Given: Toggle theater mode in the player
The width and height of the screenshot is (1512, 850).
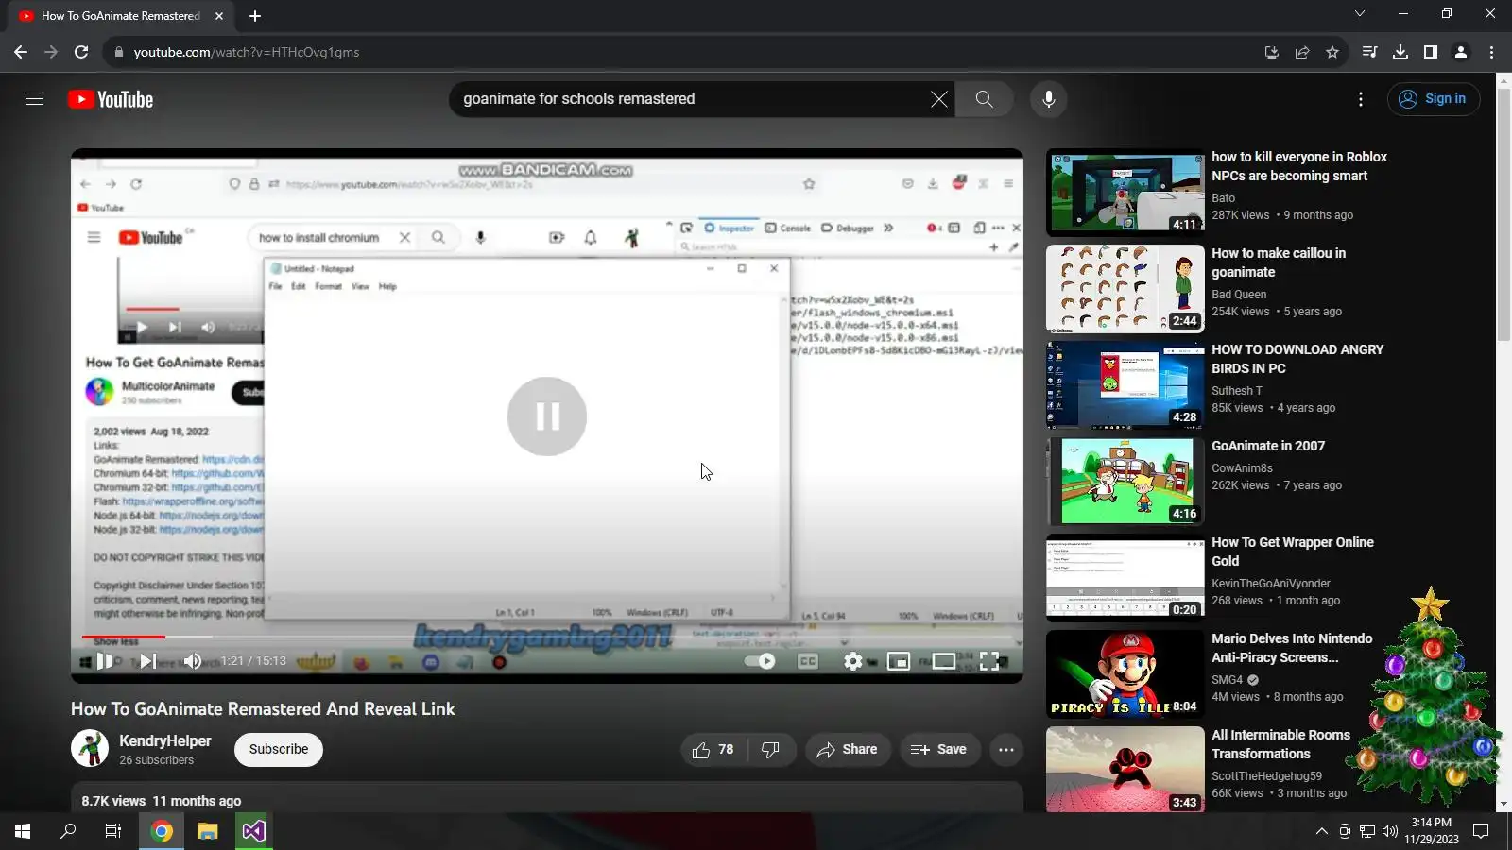Looking at the screenshot, I should click(x=944, y=661).
